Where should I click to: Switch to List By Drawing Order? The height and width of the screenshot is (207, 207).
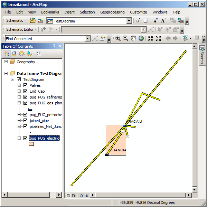pyautogui.click(x=7, y=54)
